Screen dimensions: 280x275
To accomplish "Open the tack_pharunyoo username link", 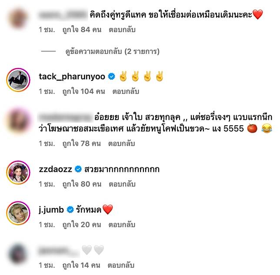I will pos(72,77).
